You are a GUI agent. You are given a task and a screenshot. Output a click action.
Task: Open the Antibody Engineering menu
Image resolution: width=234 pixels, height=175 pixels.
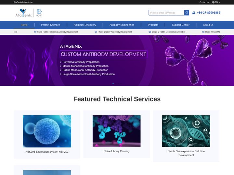pyautogui.click(x=122, y=25)
